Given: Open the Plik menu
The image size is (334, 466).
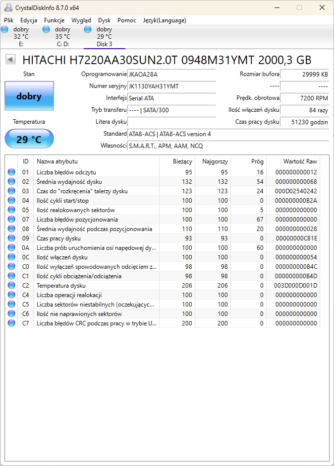Looking at the screenshot, I should point(8,20).
